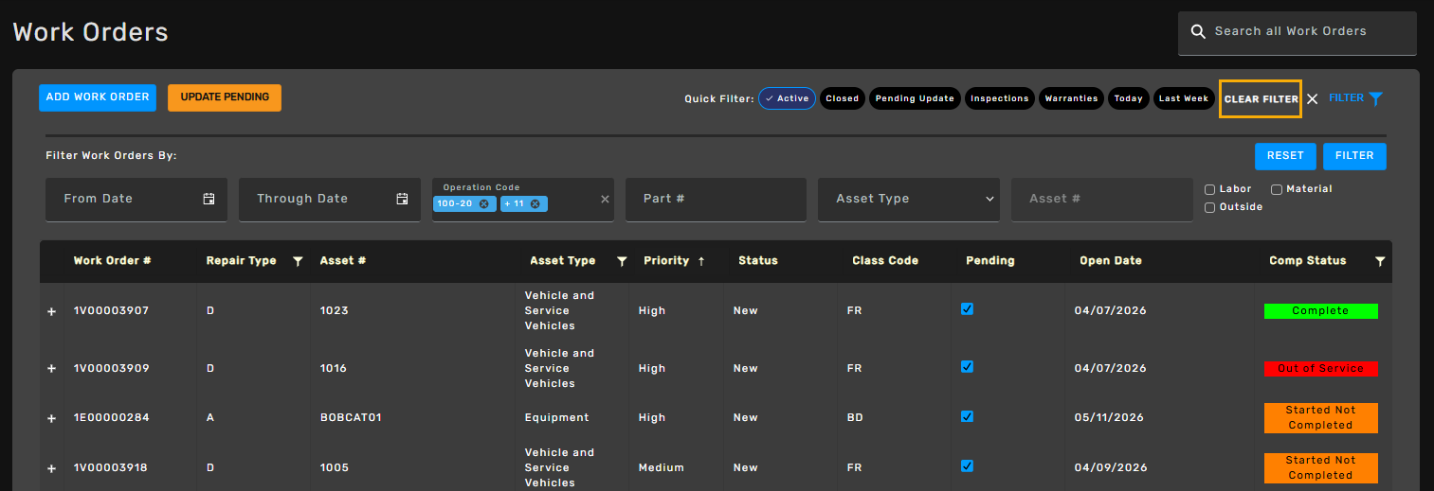Select the Warranties quick filter
The image size is (1434, 491).
tap(1071, 98)
